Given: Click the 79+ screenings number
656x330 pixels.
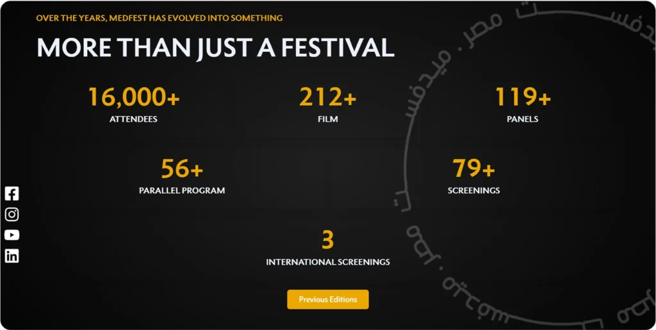Looking at the screenshot, I should click(473, 169).
